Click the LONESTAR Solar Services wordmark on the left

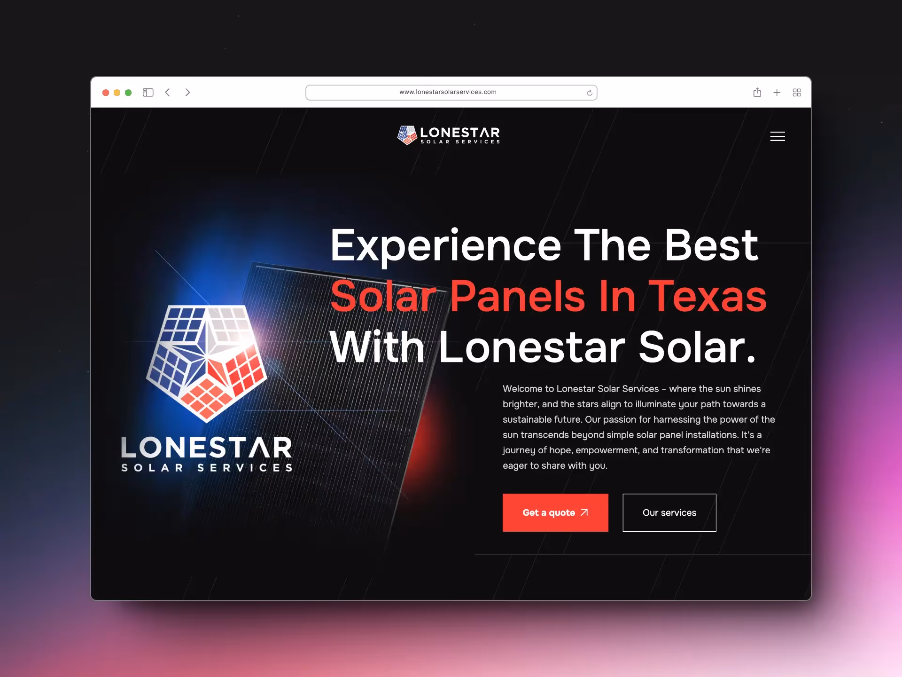click(x=207, y=454)
